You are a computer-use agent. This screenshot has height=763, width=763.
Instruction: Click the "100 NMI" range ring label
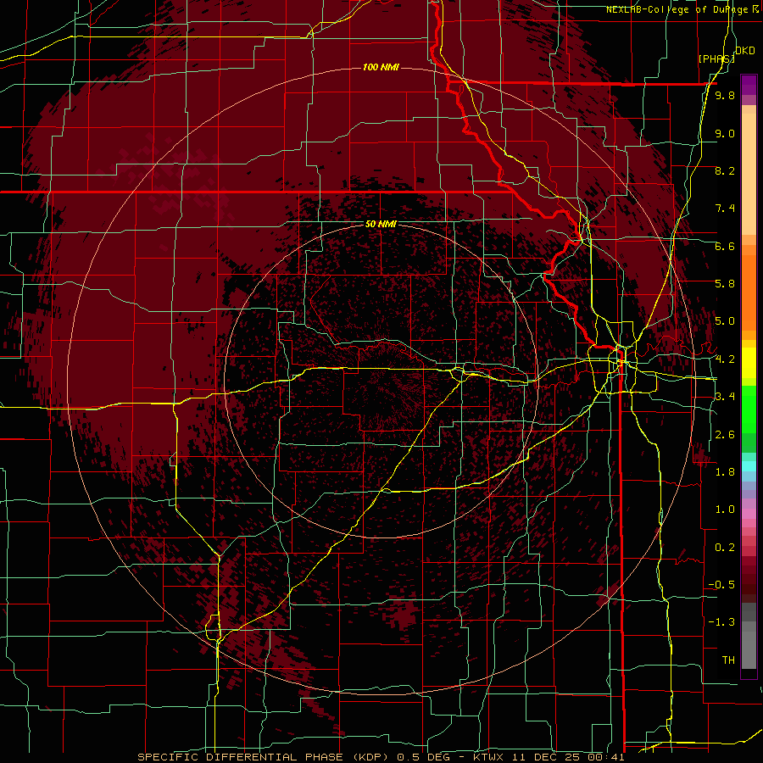pyautogui.click(x=381, y=67)
